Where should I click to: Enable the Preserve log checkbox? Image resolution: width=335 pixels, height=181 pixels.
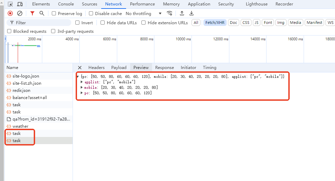click(54, 14)
